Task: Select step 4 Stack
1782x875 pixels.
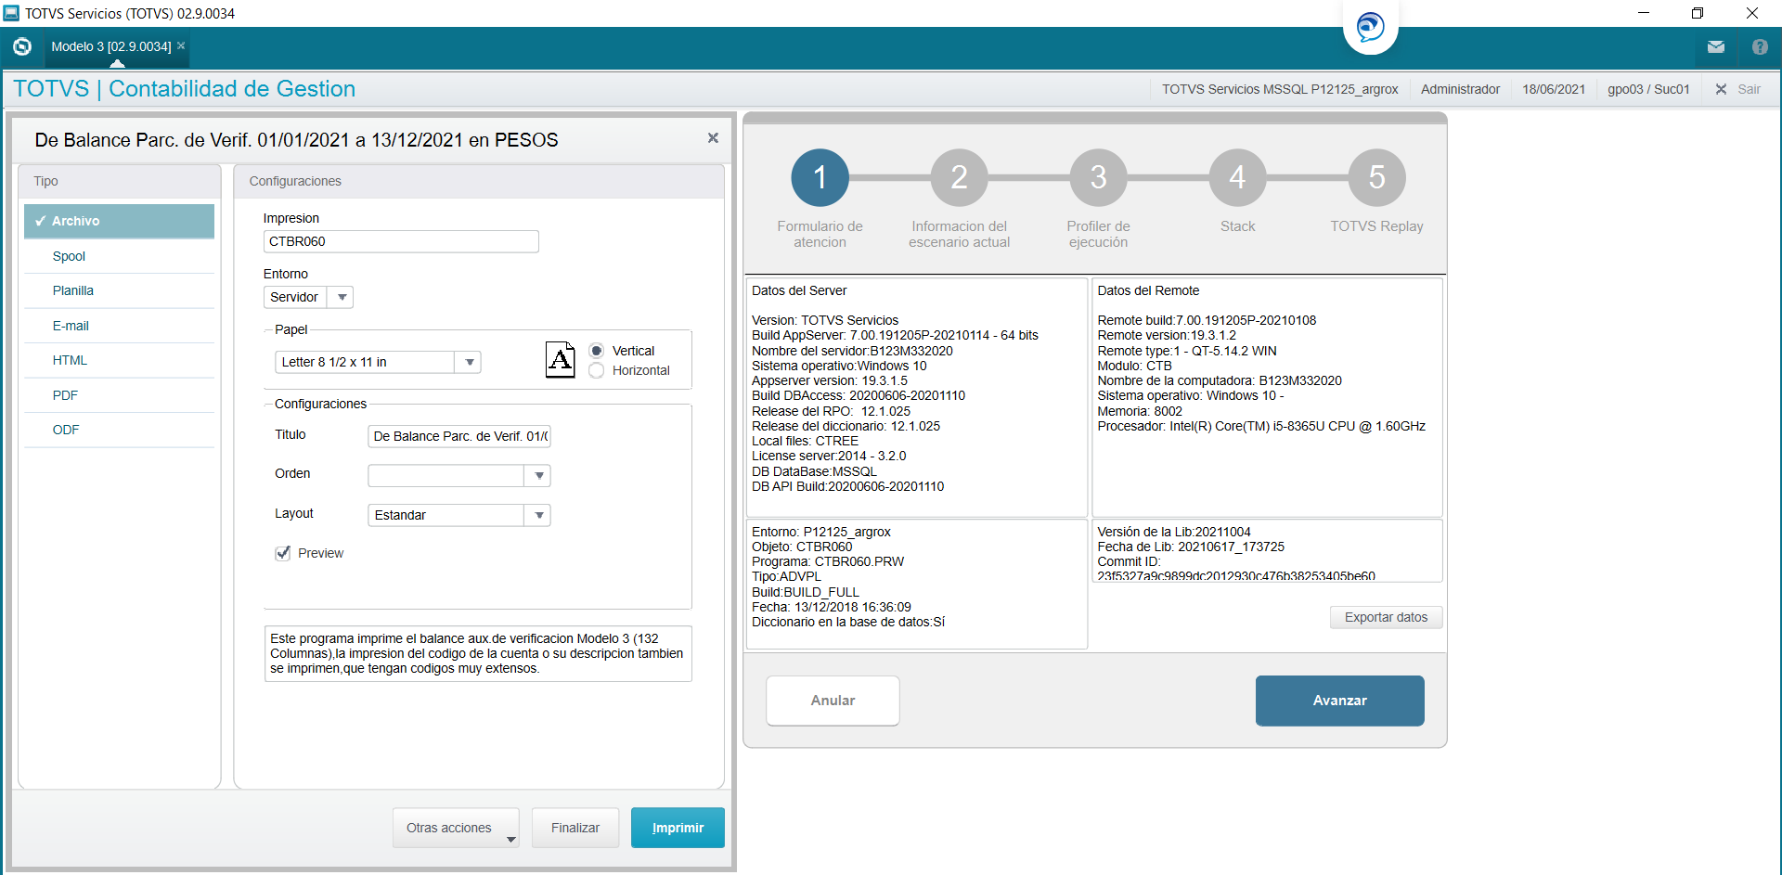Action: point(1237,177)
